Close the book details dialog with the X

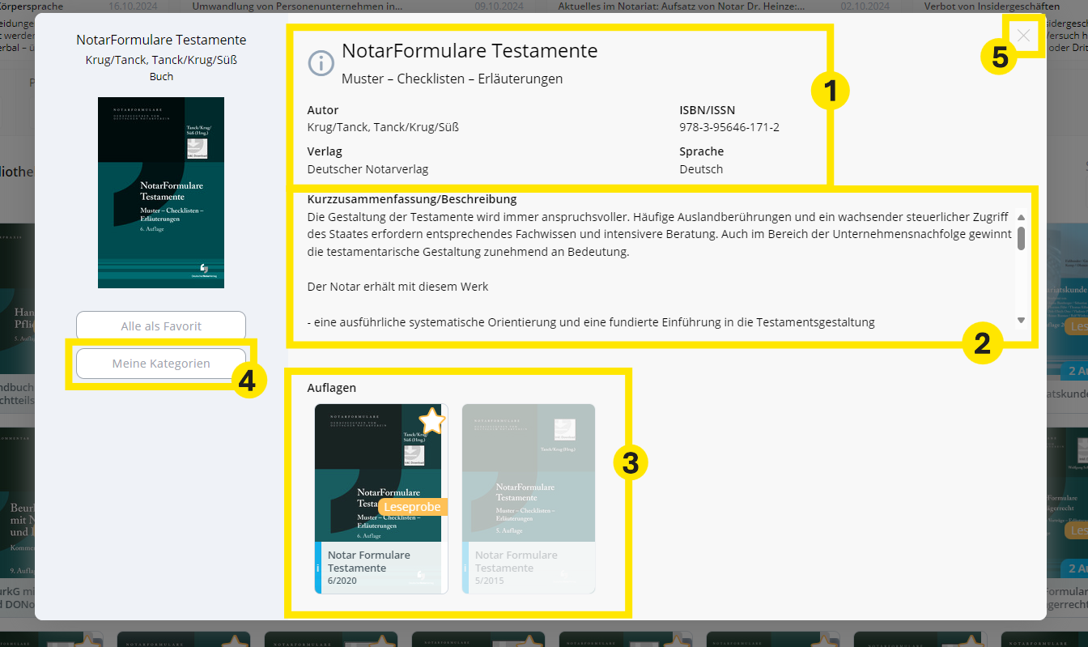pos(1023,36)
